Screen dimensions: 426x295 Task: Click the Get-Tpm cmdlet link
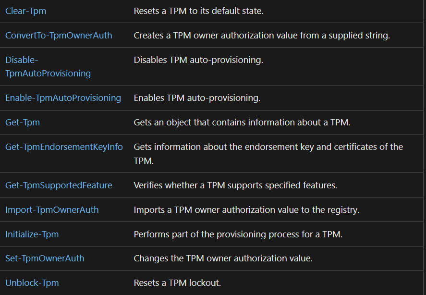(23, 123)
